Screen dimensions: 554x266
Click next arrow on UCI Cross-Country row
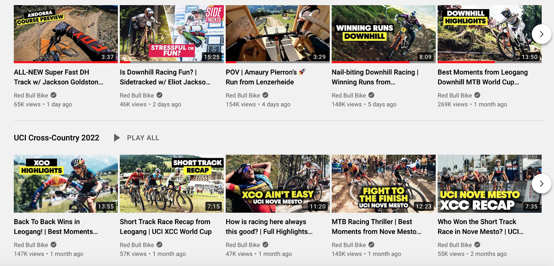pyautogui.click(x=542, y=184)
